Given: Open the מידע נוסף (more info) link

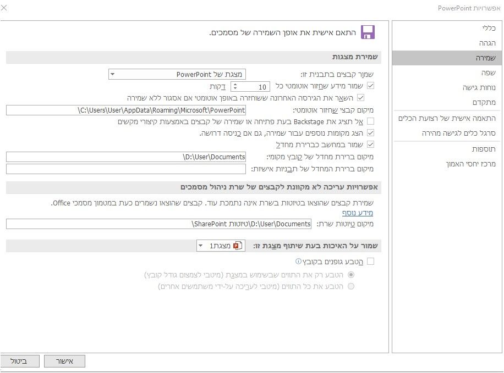Looking at the screenshot, I should [x=358, y=213].
